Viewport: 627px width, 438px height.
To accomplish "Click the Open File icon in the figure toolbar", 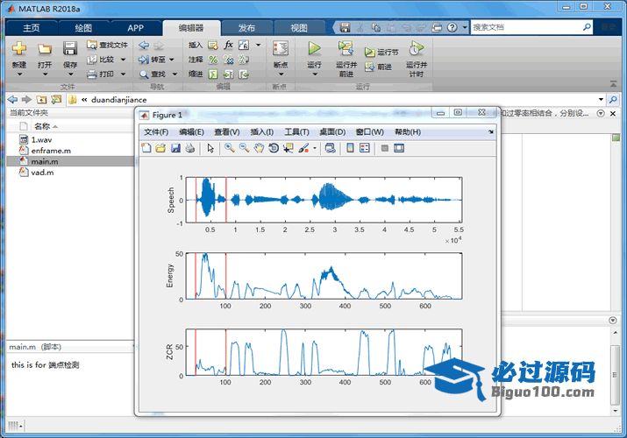I will 160,148.
